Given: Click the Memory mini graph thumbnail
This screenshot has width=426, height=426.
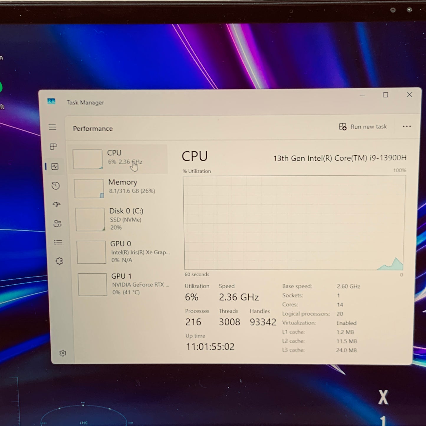Looking at the screenshot, I should pos(89,188).
